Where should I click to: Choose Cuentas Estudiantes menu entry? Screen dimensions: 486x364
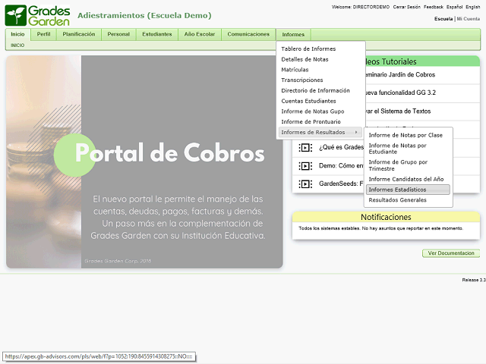320,101
